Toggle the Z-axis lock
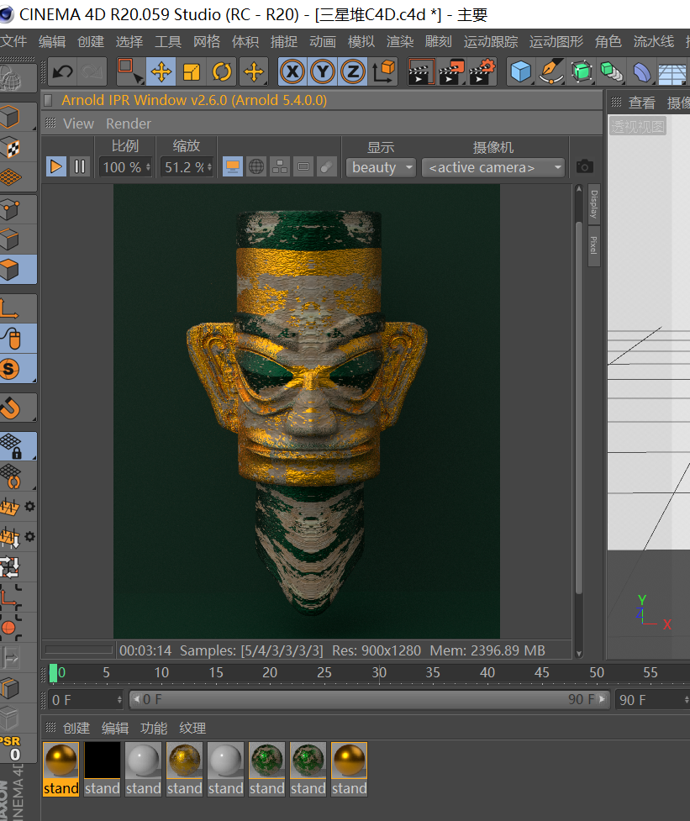This screenshot has width=690, height=821. tap(352, 73)
